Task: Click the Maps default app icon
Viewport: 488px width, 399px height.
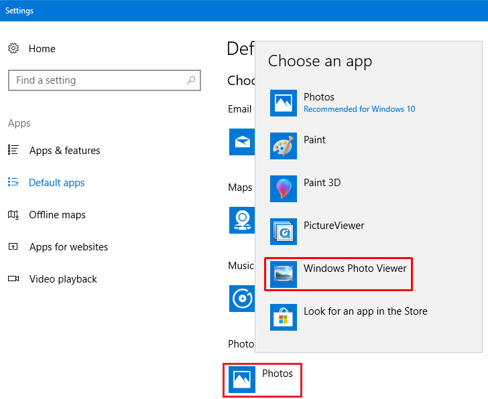Action: [242, 220]
